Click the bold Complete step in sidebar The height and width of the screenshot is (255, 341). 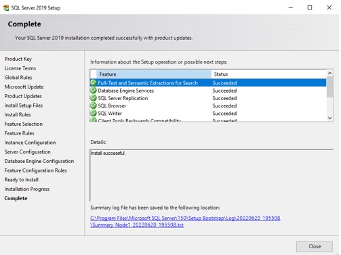[16, 198]
